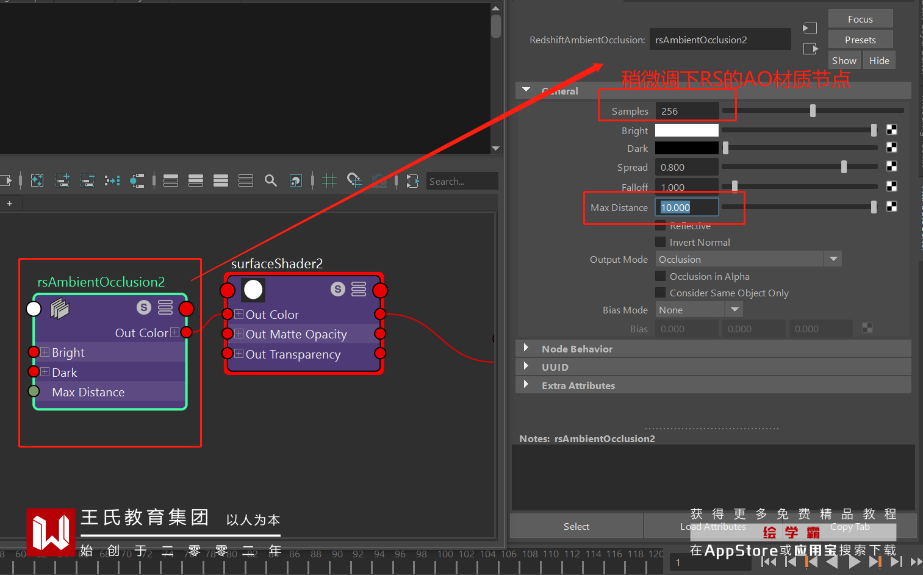This screenshot has width=923, height=575.
Task: Step back one frame
Action: point(791,562)
